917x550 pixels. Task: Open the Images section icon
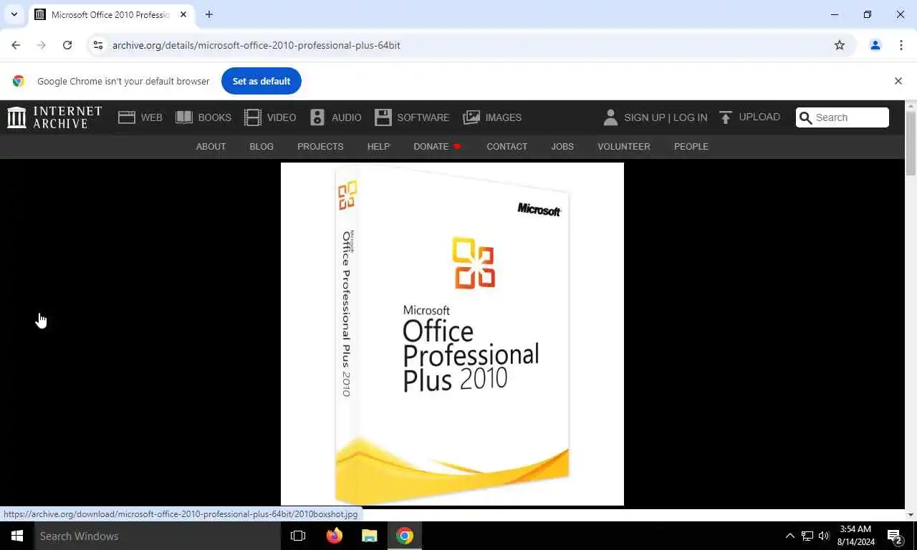click(x=471, y=117)
